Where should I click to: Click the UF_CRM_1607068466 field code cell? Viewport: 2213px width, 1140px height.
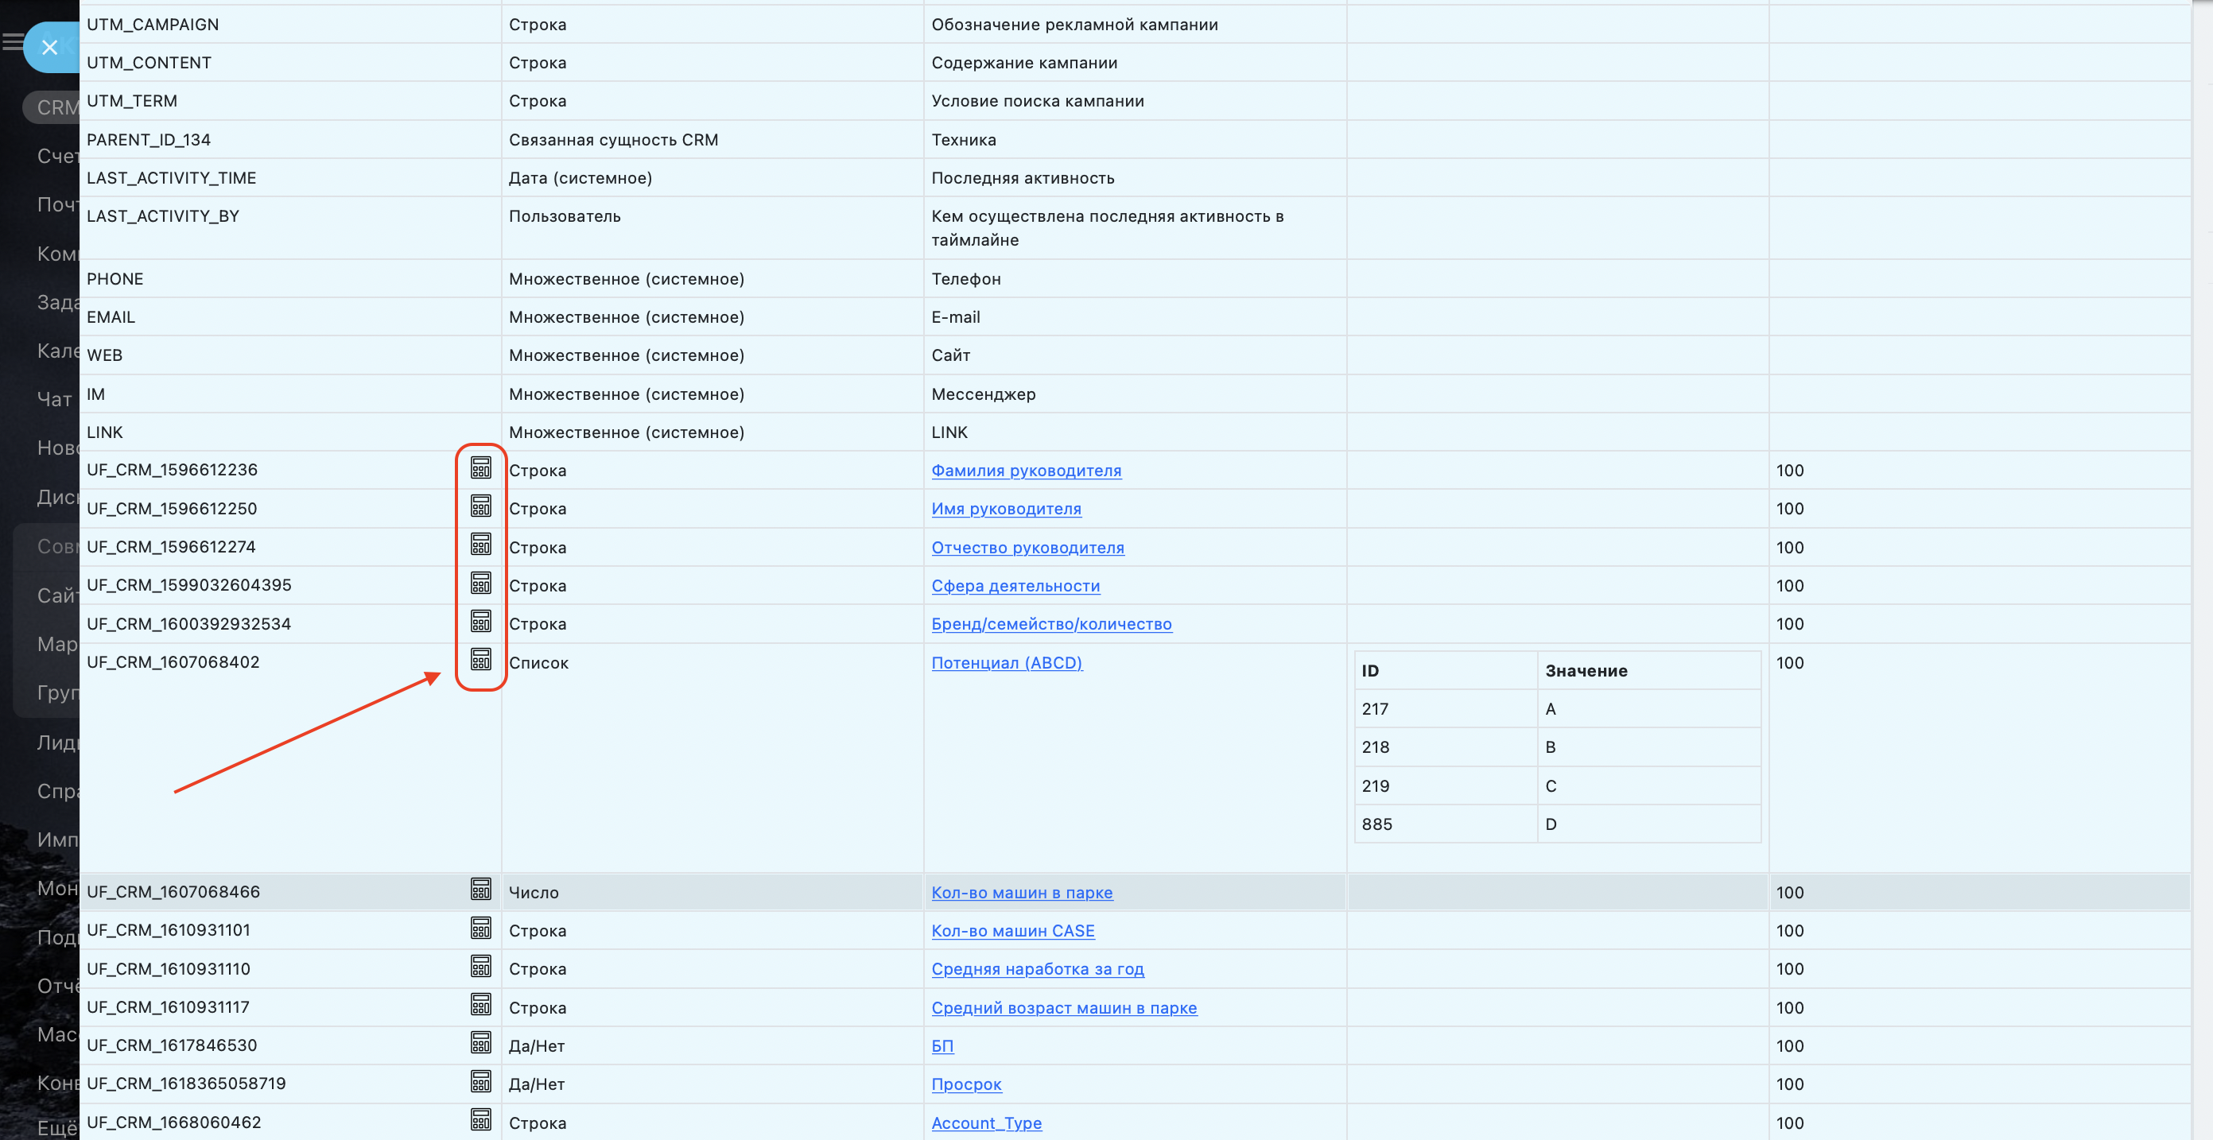tap(173, 892)
